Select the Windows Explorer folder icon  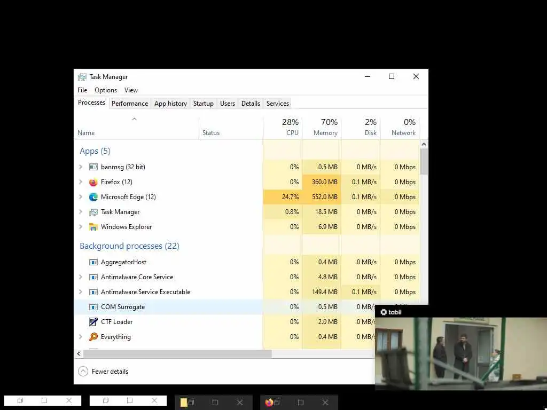tap(93, 227)
